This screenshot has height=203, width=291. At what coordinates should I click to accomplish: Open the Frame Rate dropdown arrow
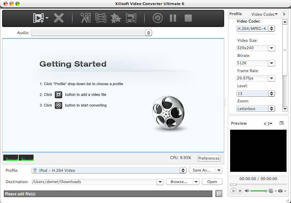pos(271,78)
